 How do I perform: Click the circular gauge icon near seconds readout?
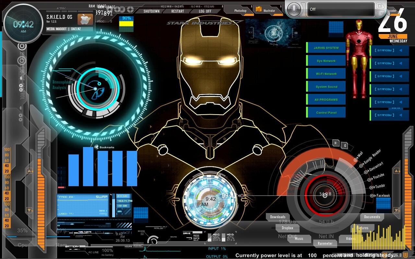pos(152,240)
